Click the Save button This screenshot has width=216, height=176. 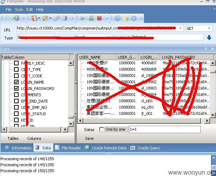(x=89, y=138)
